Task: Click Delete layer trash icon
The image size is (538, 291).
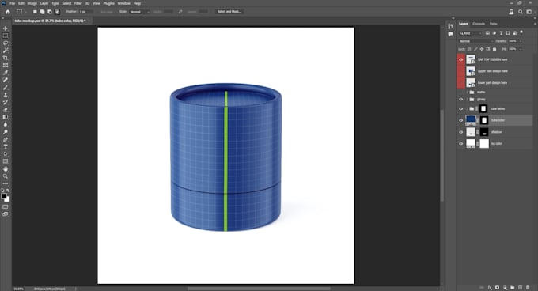Action: click(x=528, y=288)
